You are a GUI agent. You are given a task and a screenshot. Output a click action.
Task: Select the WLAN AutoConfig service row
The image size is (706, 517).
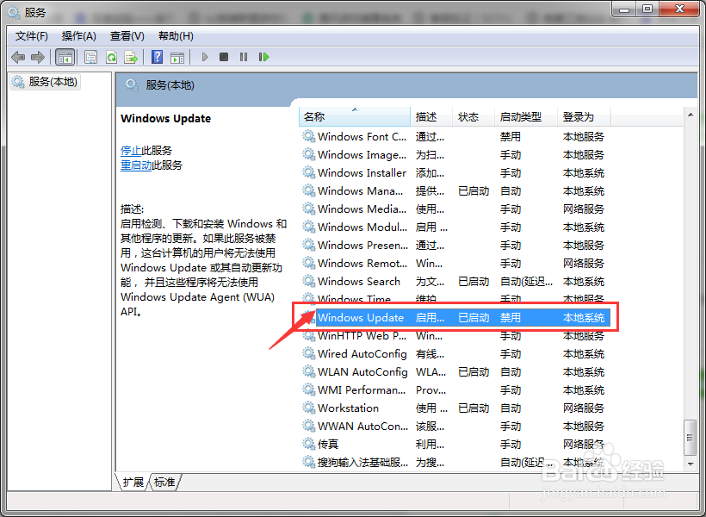pos(455,372)
